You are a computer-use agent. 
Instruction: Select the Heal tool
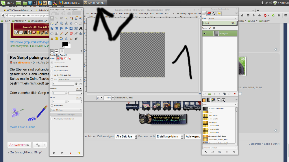pyautogui.click(x=57, y=39)
